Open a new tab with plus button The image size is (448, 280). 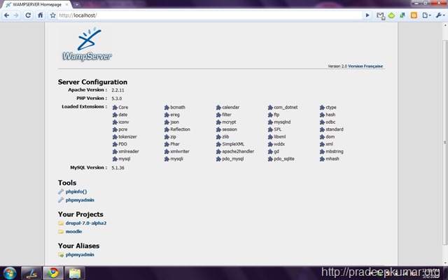77,4
